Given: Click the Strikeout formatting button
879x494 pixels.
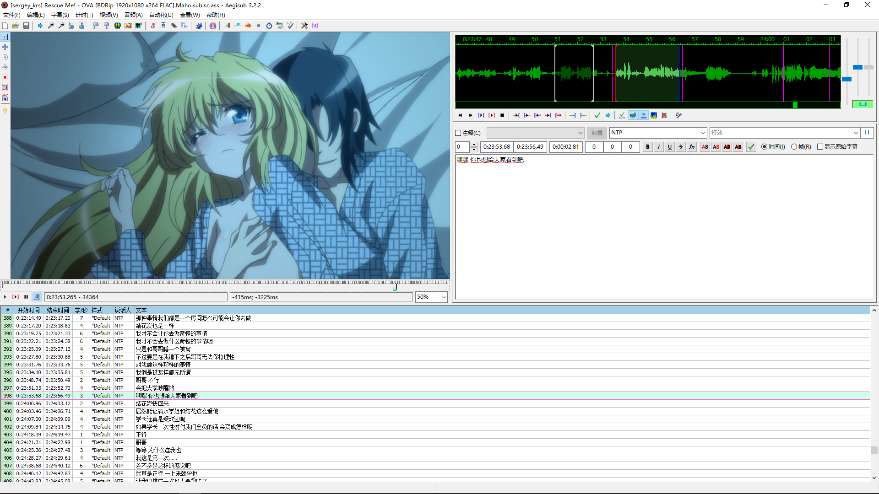Looking at the screenshot, I should point(680,147).
